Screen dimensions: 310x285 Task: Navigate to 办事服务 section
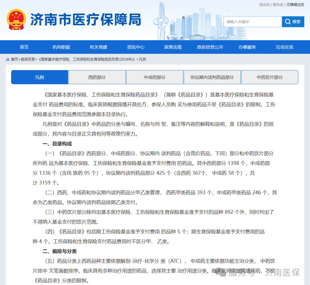click(247, 47)
